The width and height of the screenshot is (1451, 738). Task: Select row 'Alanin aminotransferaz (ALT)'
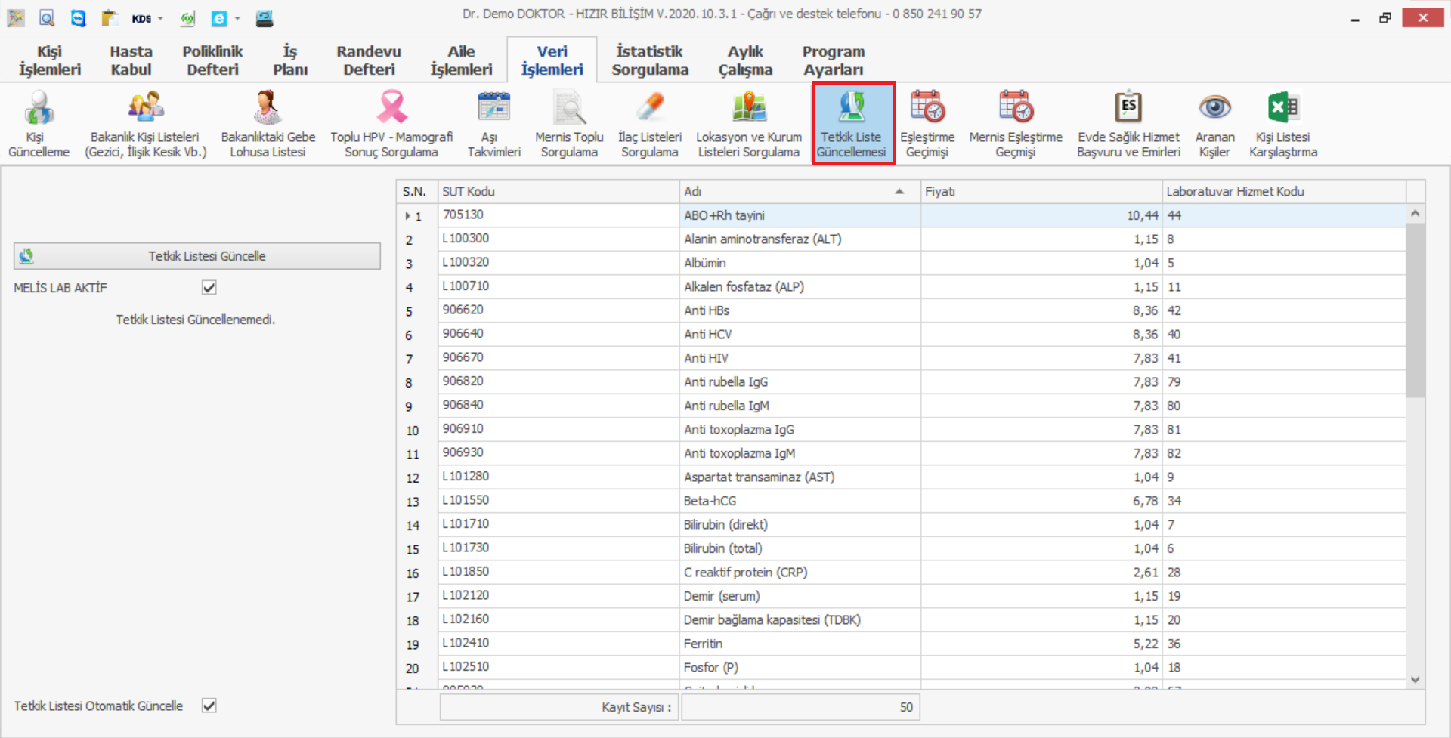(x=901, y=239)
